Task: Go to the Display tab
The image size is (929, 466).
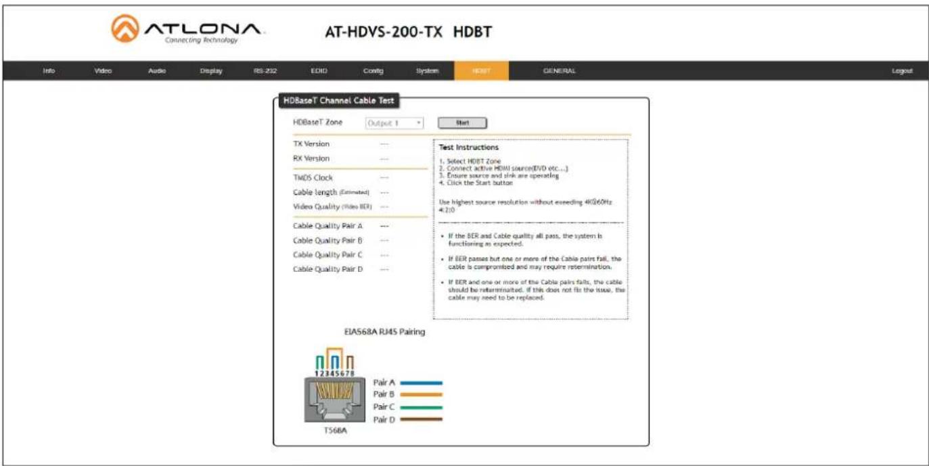Action: [x=211, y=71]
